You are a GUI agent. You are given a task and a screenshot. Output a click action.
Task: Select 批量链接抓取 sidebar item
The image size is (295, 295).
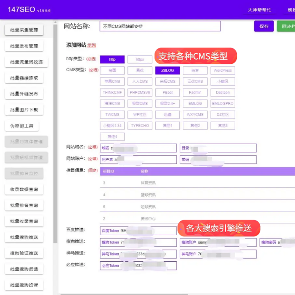click(x=24, y=77)
